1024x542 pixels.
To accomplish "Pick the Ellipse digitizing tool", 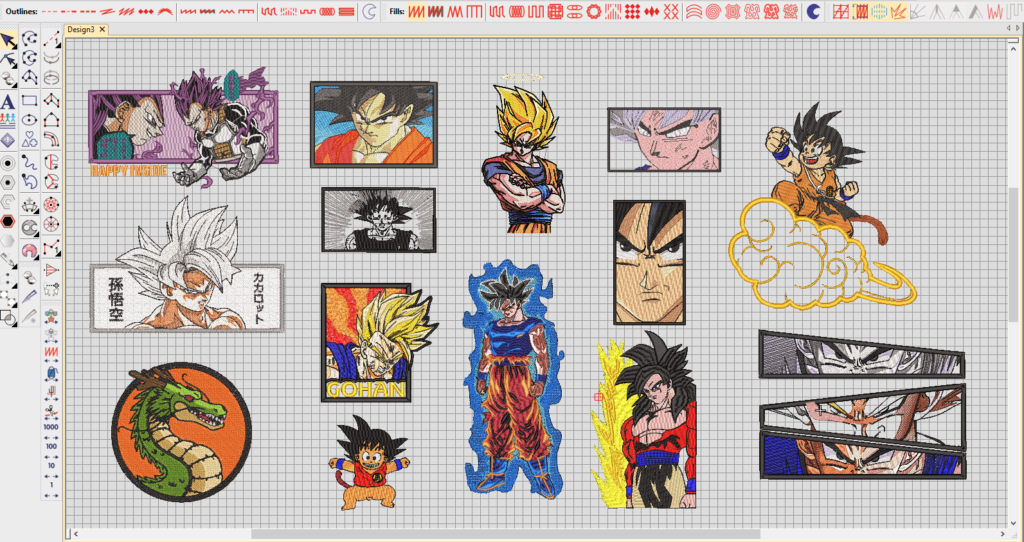I will (x=30, y=120).
